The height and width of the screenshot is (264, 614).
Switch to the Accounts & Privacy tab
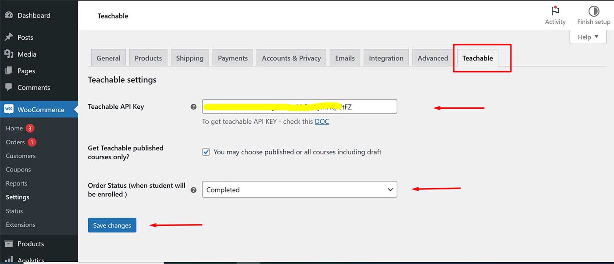point(291,58)
